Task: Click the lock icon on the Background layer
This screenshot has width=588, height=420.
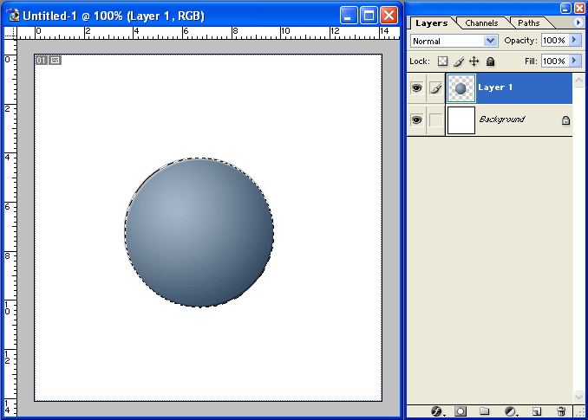Action: [x=565, y=120]
